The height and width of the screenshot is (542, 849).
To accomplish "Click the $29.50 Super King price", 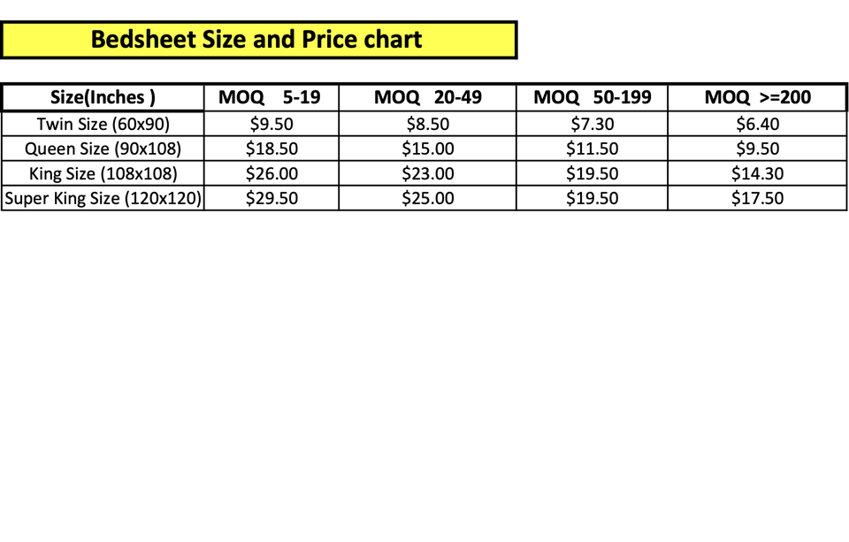I will tap(272, 198).
